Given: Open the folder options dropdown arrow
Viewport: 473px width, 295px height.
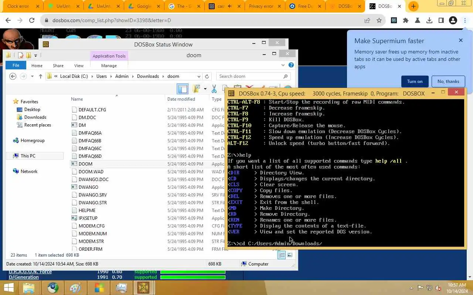Looking at the screenshot, I should (x=205, y=89).
